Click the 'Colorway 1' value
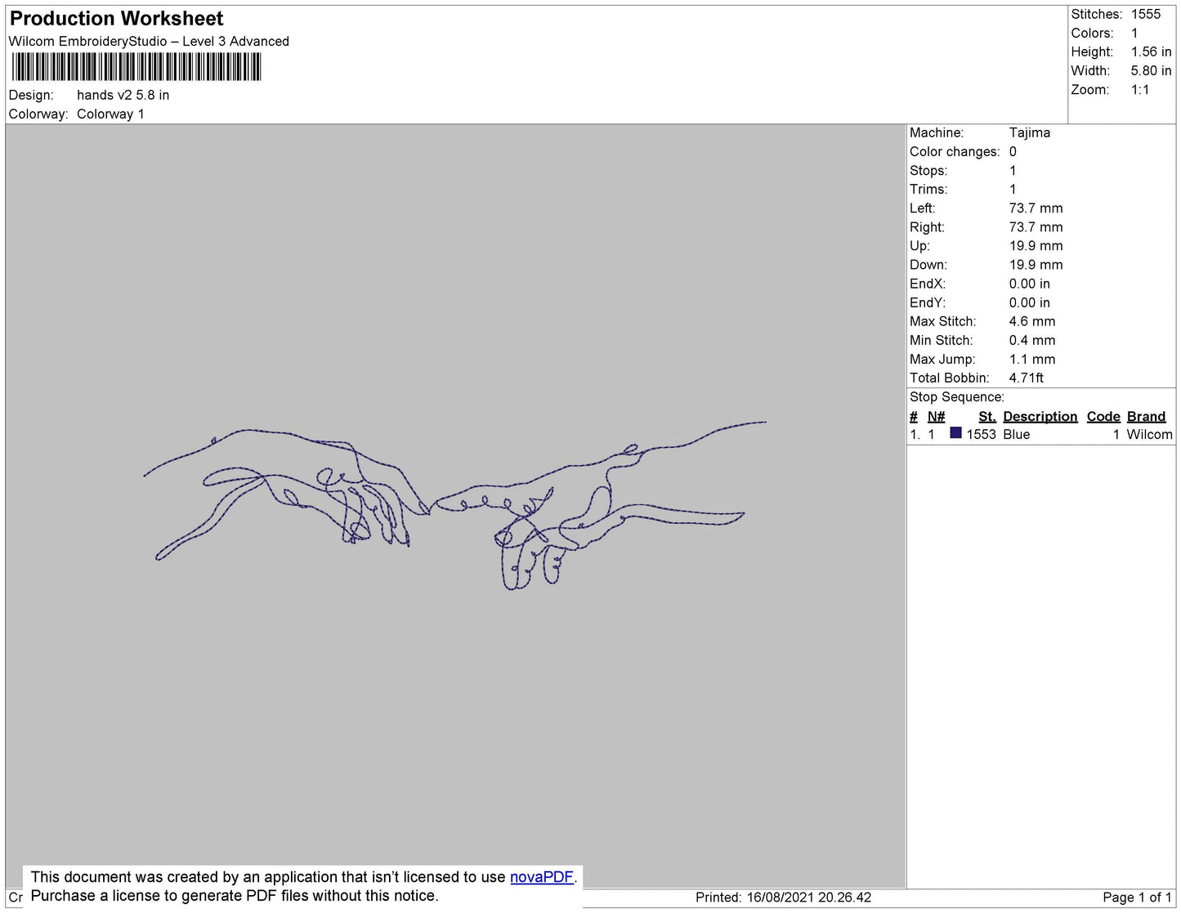1181x913 pixels. coord(110,114)
